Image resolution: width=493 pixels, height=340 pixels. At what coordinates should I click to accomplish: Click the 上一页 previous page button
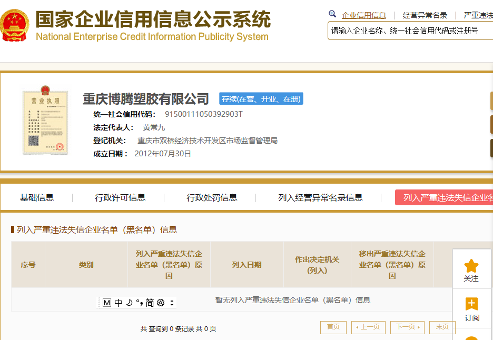pyautogui.click(x=368, y=327)
